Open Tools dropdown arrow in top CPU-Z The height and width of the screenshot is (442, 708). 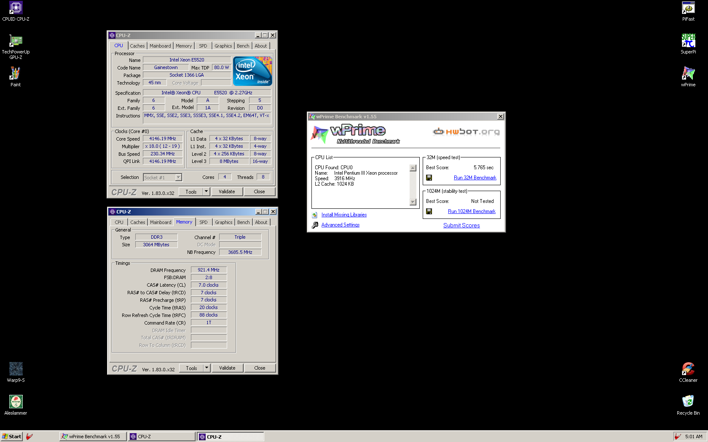(206, 192)
